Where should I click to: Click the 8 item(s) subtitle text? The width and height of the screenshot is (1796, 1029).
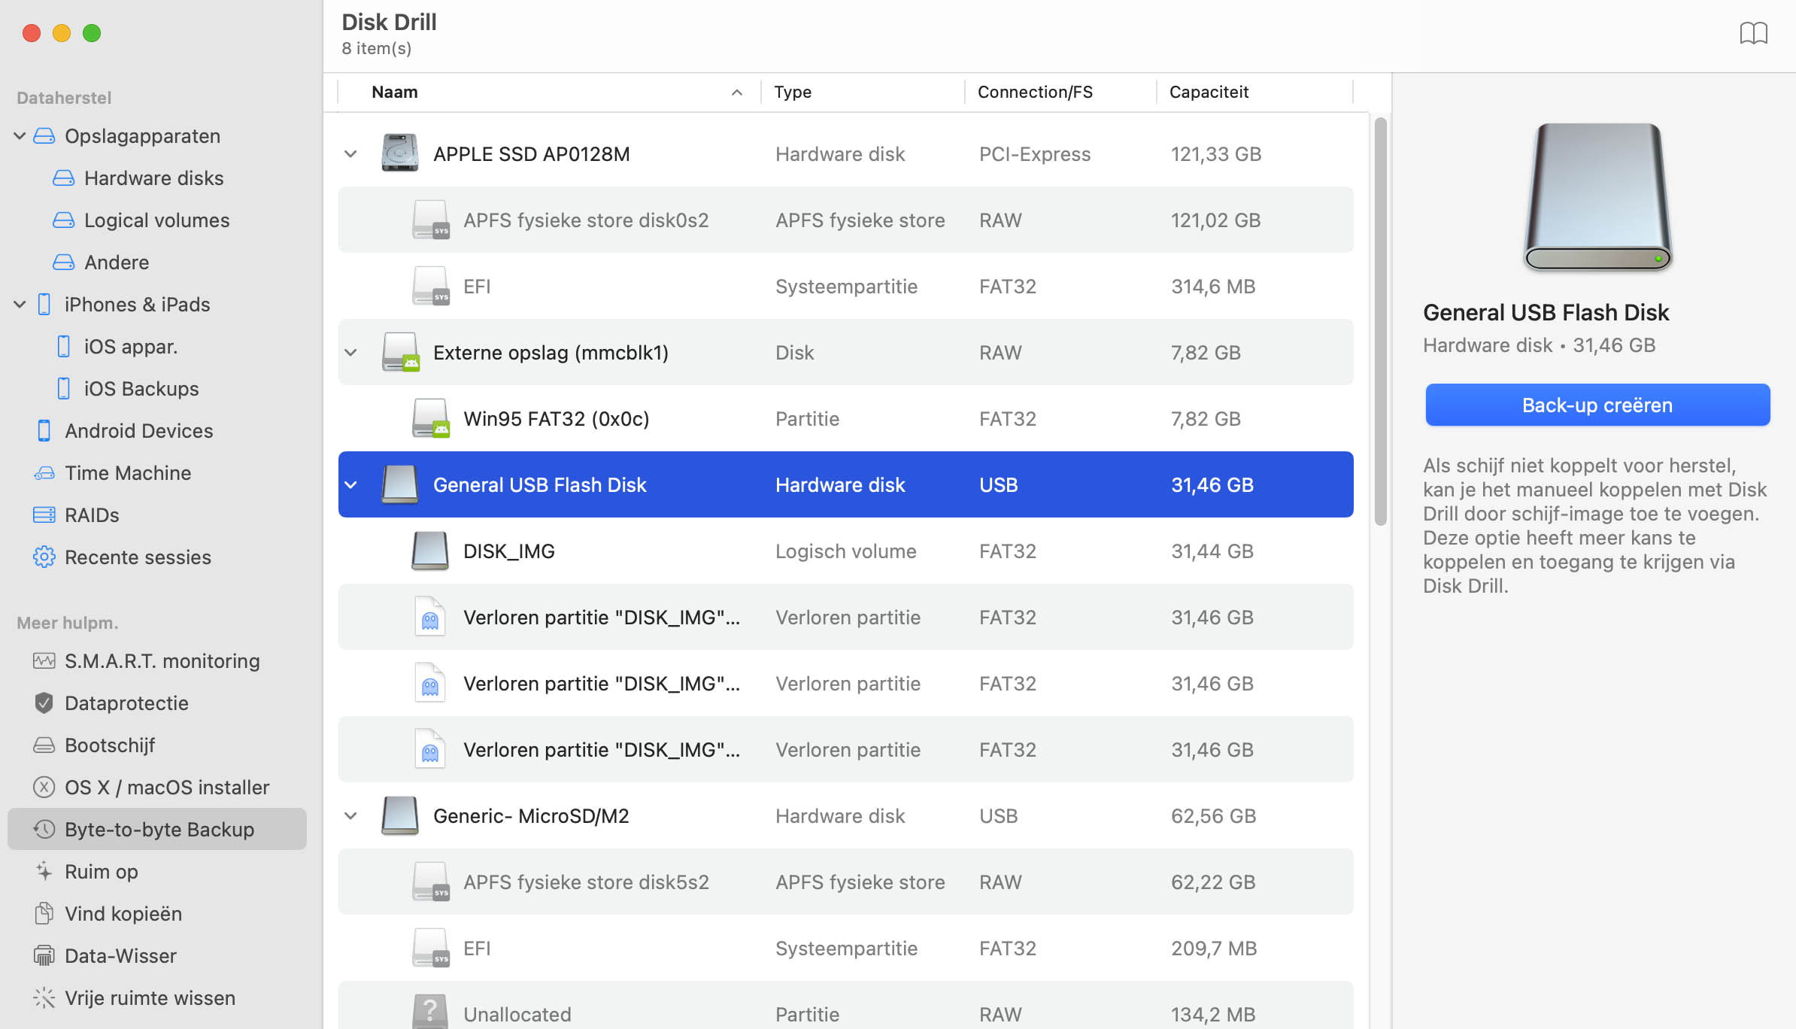point(377,48)
